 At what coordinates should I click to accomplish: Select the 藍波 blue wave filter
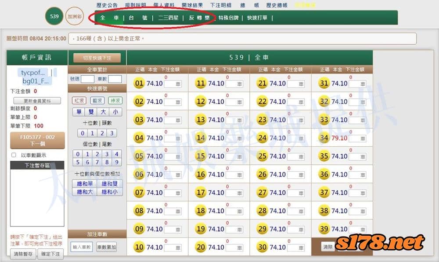pos(97,101)
